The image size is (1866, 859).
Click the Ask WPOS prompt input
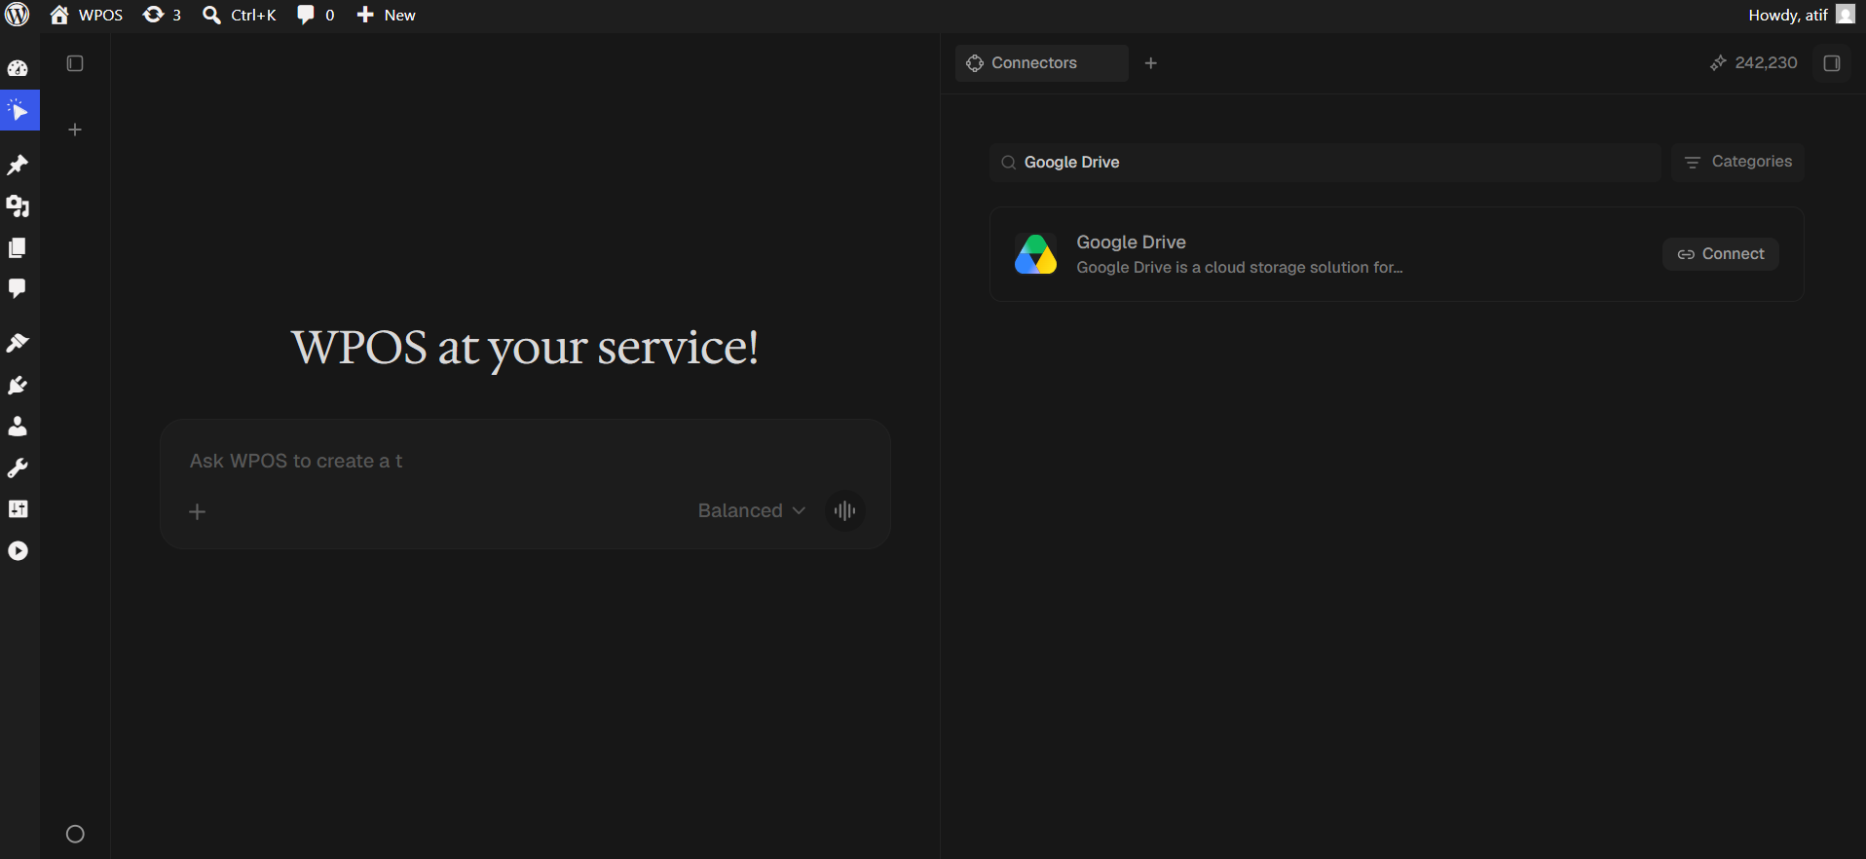click(525, 462)
